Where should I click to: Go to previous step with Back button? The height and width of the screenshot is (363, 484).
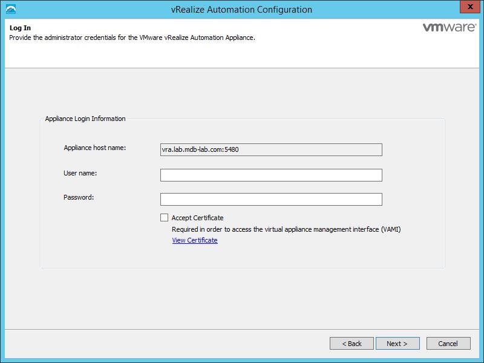pyautogui.click(x=352, y=343)
